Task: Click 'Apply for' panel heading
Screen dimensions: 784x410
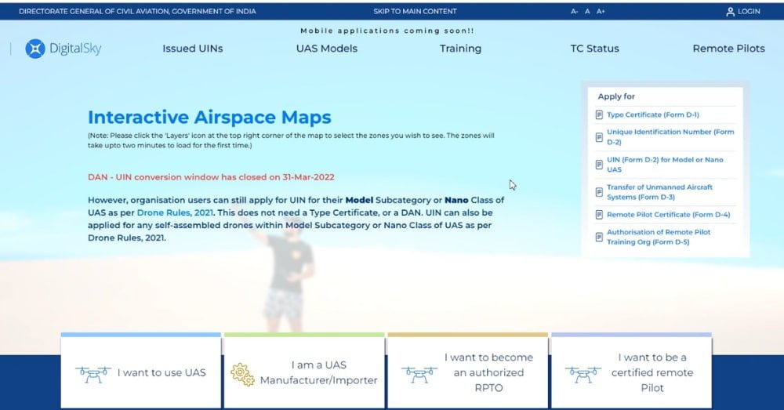Action: point(616,96)
